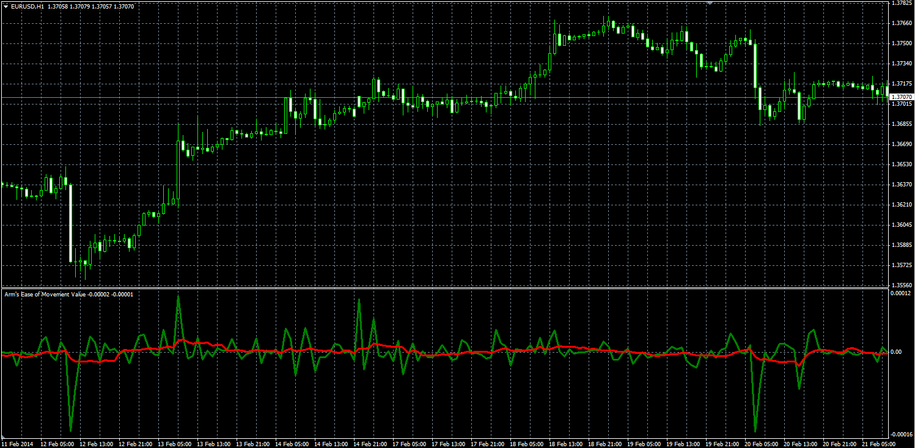Click indicator scale value 0.00012

click(x=902, y=293)
